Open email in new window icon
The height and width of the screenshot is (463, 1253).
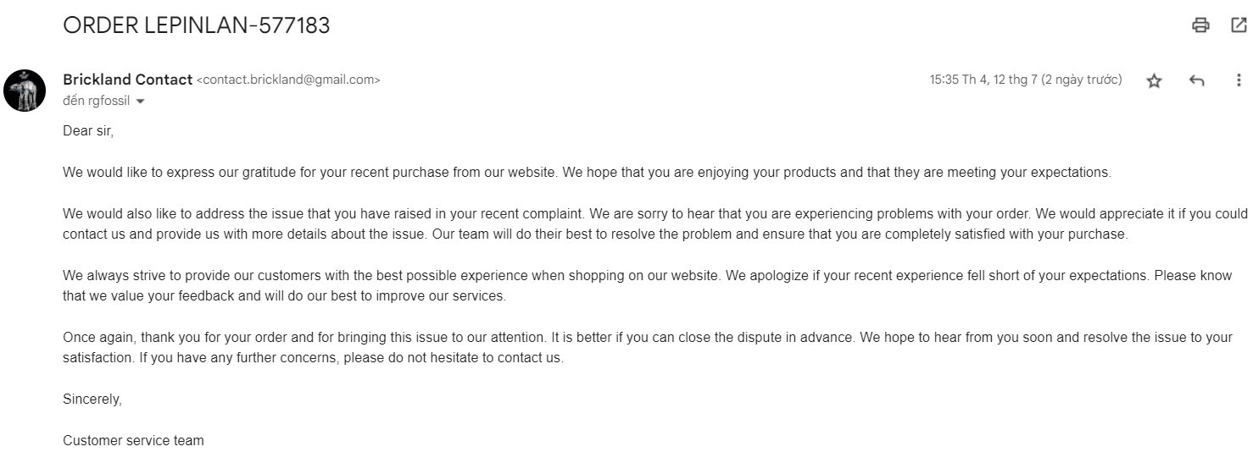(x=1239, y=25)
